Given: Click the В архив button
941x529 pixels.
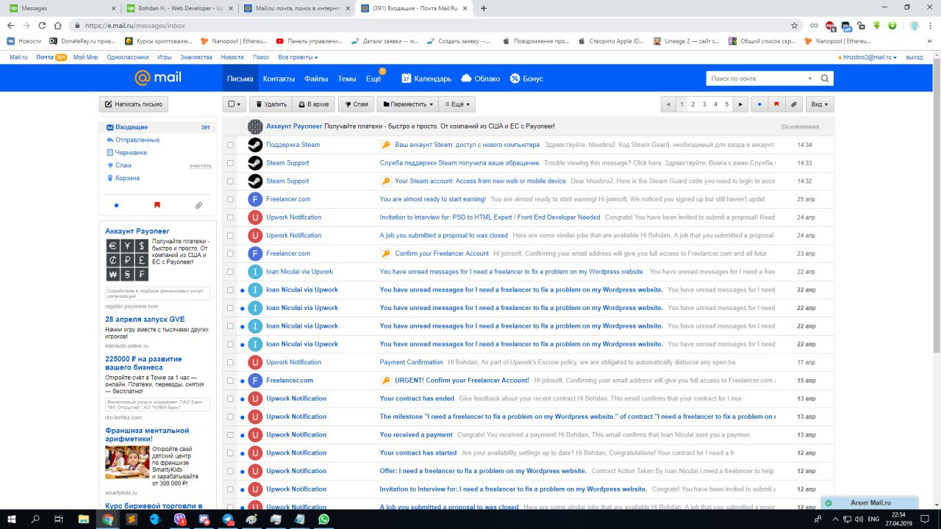Looking at the screenshot, I should (313, 104).
